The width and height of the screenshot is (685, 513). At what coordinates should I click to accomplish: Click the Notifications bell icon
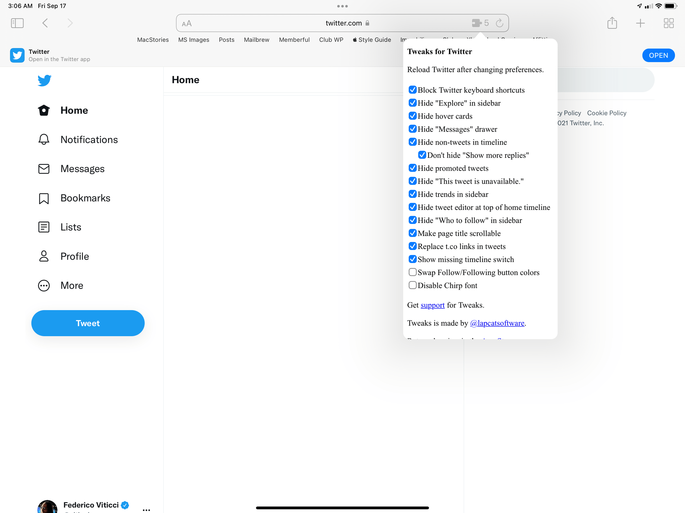pos(44,139)
